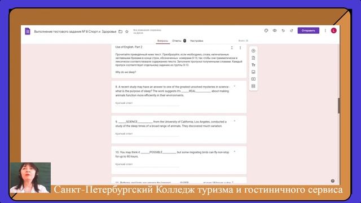Viewport: 361px width, 203px height.
Task: Click short answer field of question 9
Action: (x=147, y=134)
